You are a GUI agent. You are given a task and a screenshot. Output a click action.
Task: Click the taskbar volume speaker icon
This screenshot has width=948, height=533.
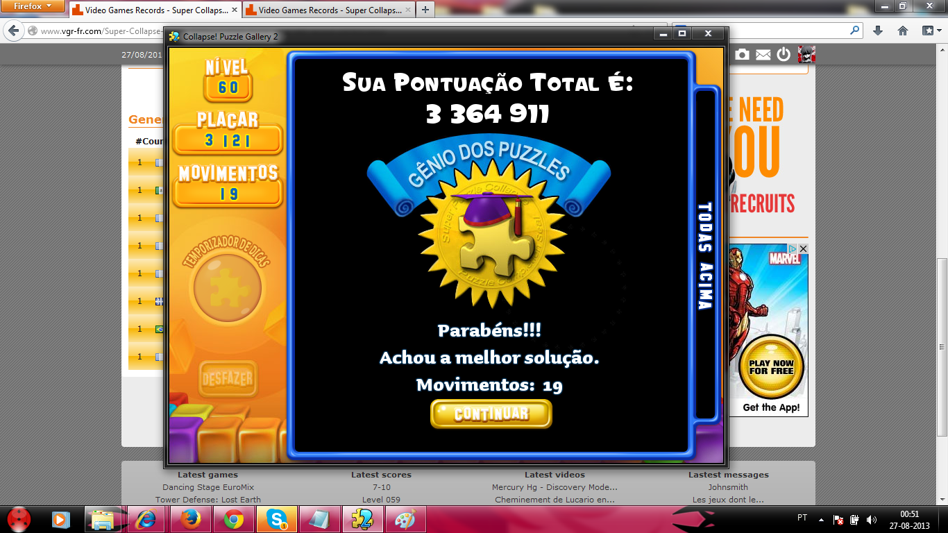tap(872, 519)
